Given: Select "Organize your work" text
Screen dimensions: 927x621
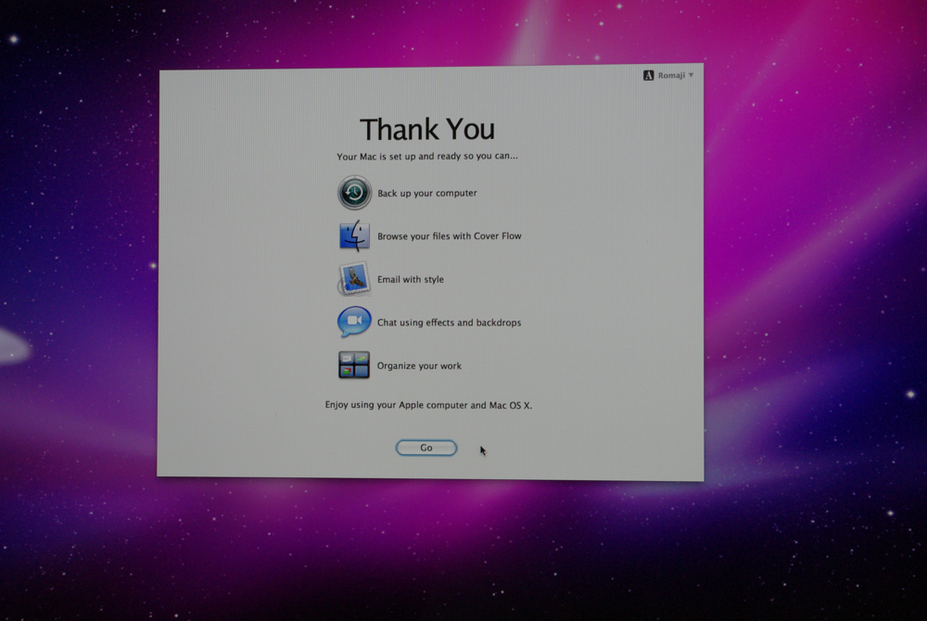Looking at the screenshot, I should pyautogui.click(x=419, y=366).
